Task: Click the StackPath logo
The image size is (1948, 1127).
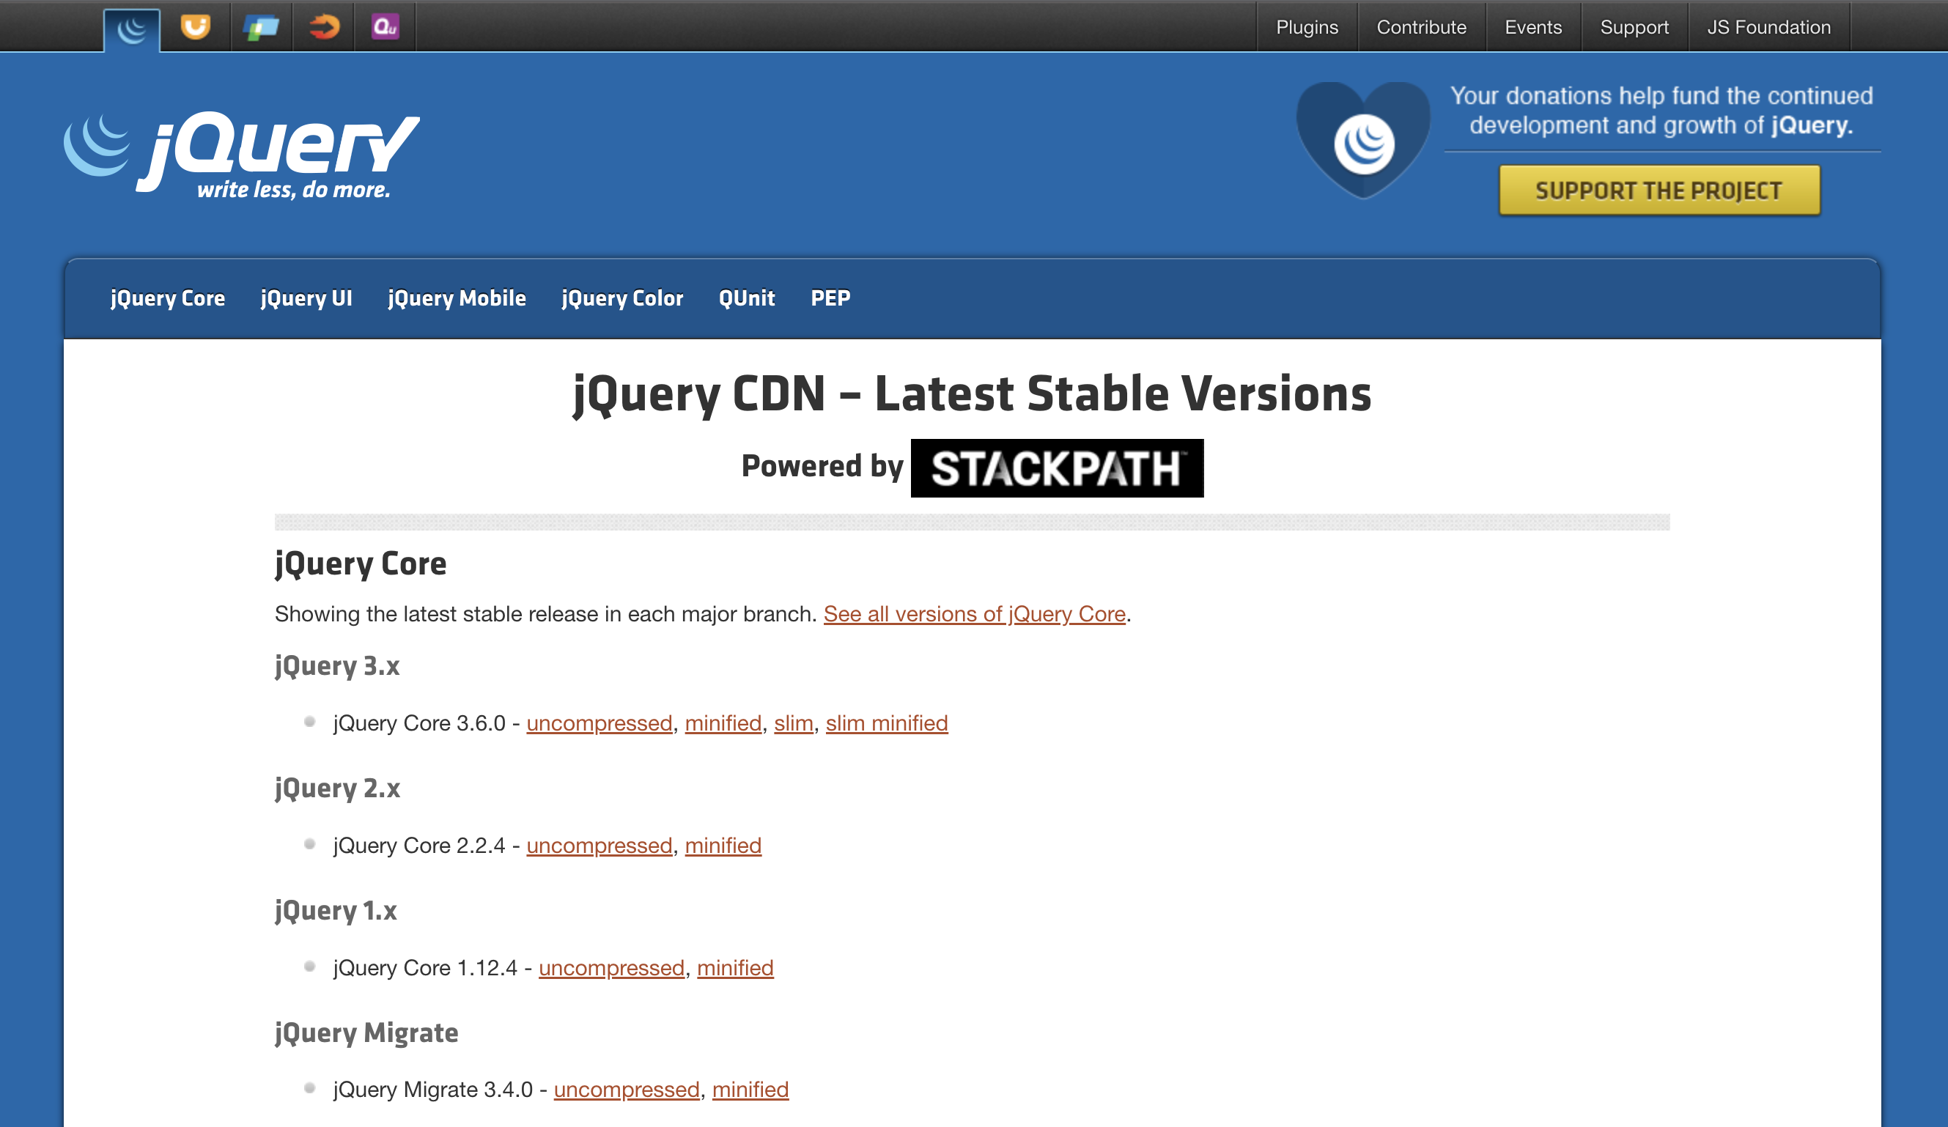Action: [1056, 469]
